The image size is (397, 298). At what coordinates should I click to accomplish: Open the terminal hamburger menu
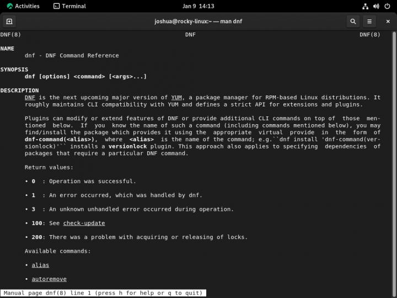[369, 22]
